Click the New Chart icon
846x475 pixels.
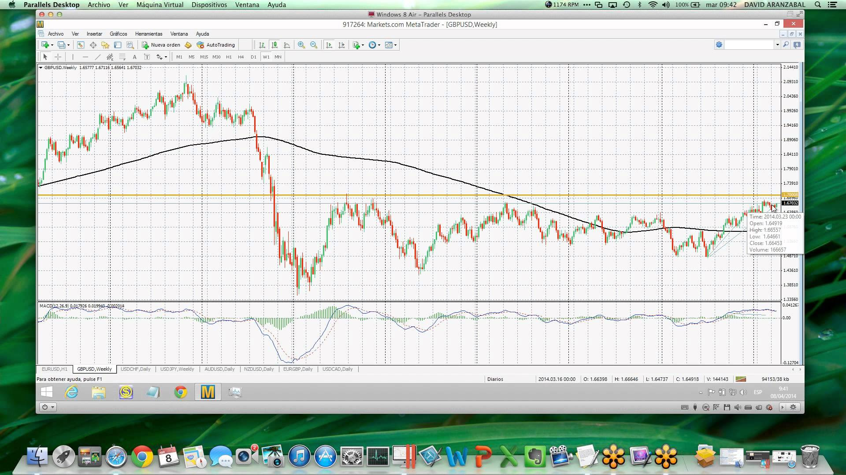pyautogui.click(x=45, y=45)
